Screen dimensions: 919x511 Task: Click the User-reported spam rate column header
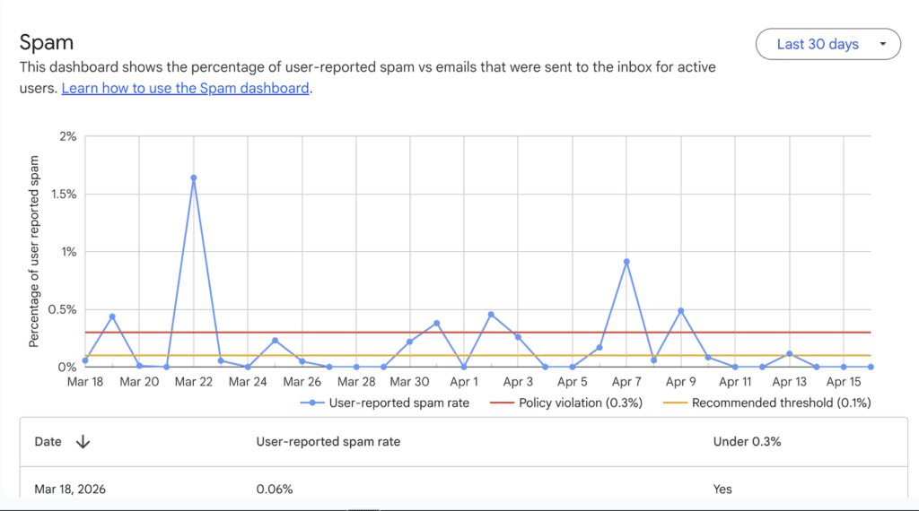pos(328,441)
